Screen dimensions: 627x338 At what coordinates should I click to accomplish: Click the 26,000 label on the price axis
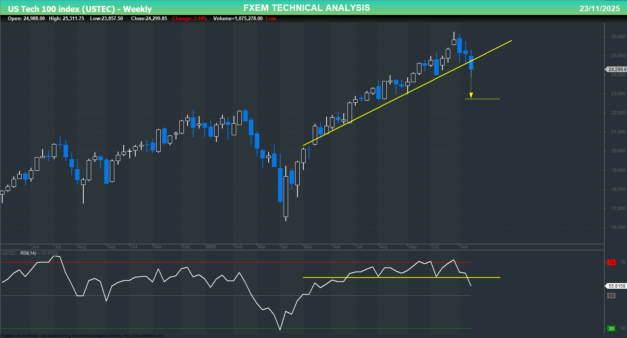[x=618, y=36]
